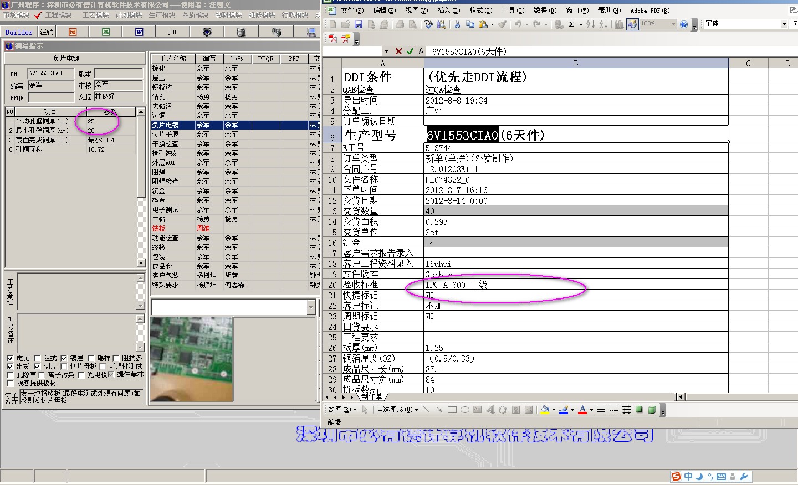Toggle the 电测 checkbox
Screen dimensions: 798x485
pyautogui.click(x=10, y=358)
